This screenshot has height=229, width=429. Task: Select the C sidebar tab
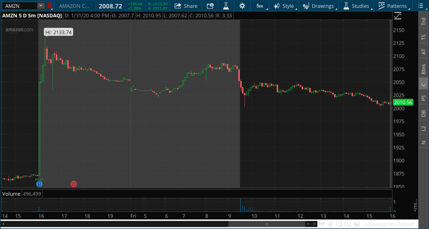click(424, 84)
